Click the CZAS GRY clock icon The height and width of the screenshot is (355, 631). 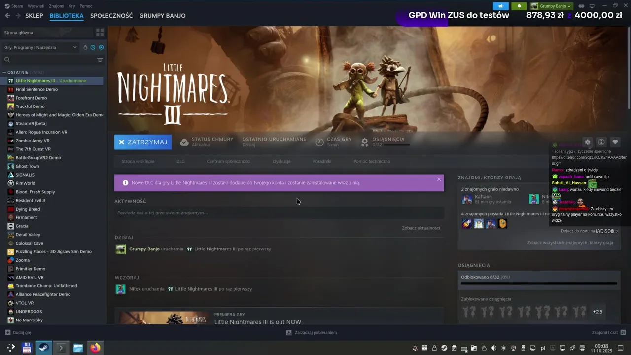[319, 142]
